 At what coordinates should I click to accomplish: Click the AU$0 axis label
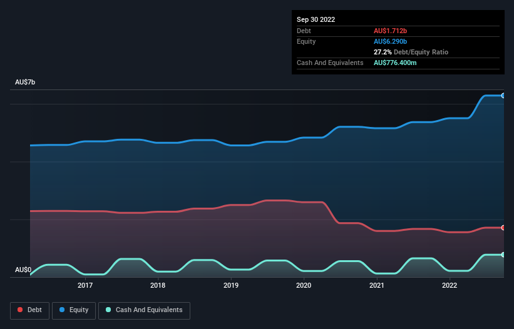pyautogui.click(x=23, y=270)
